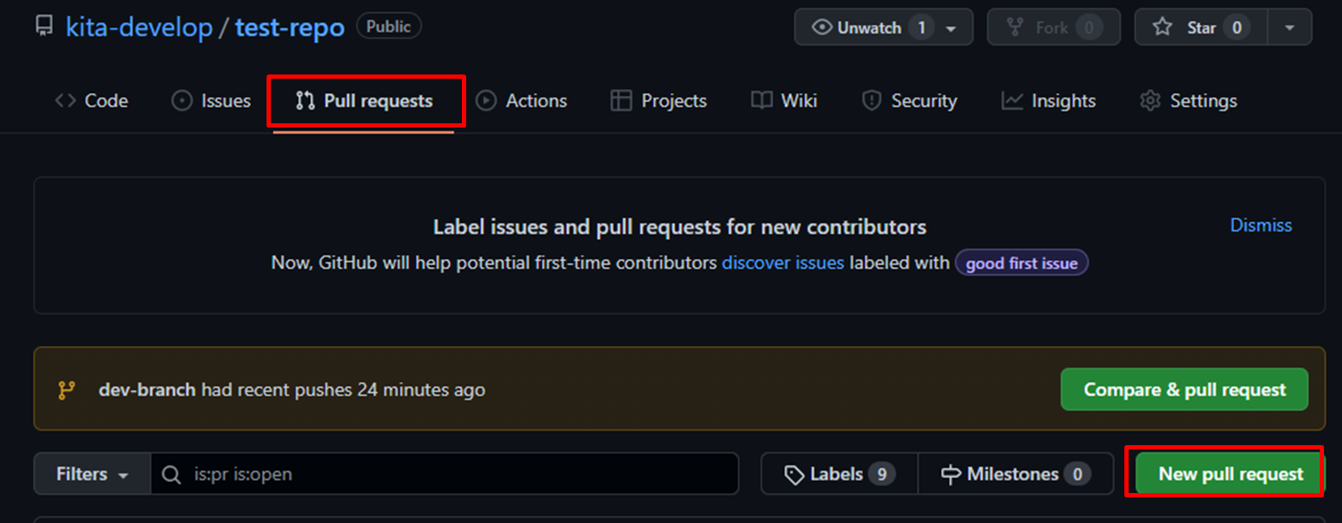Click the branch icon beside dev-branch notice

coord(67,389)
